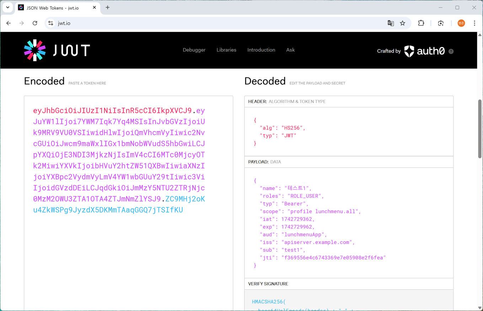Open Introduction in the navigation
Image resolution: width=483 pixels, height=311 pixels.
coord(261,50)
